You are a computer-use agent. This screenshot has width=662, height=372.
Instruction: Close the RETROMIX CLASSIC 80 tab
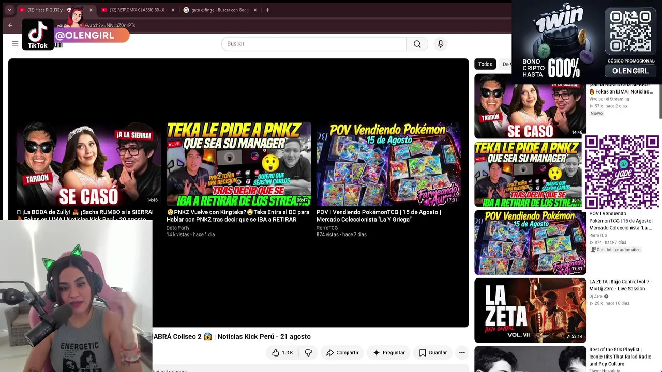173,10
